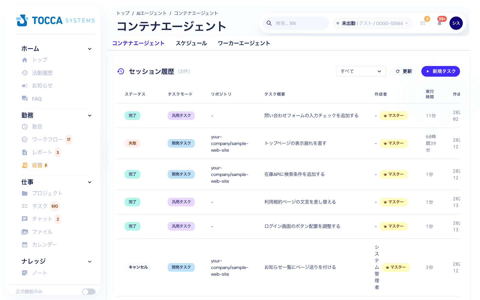Image resolution: width=480 pixels, height=300 pixels.
Task: Go to トップ breadcrumb link
Action: click(123, 13)
